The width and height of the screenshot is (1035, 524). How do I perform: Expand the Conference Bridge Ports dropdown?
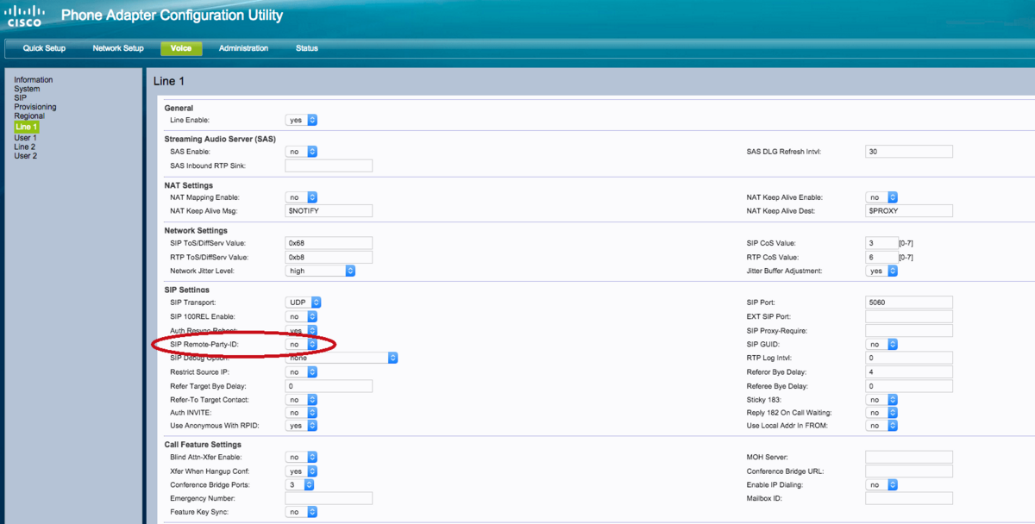pyautogui.click(x=300, y=485)
